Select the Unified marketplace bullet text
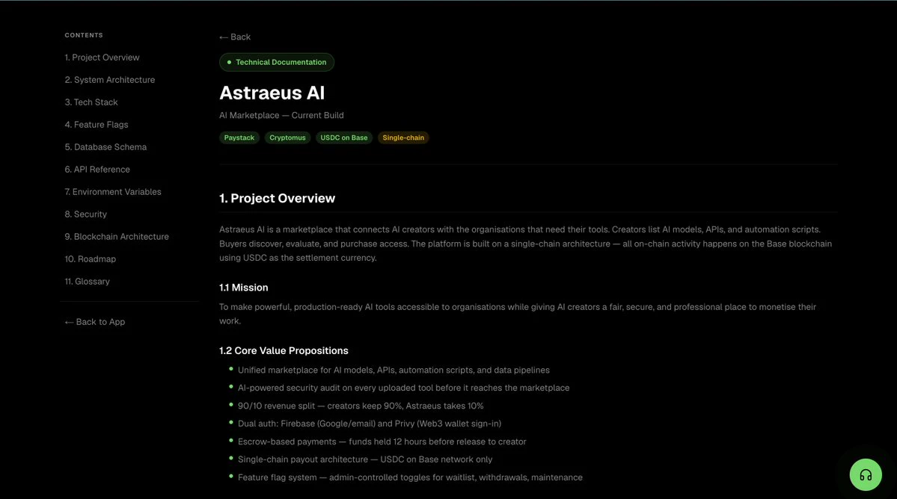Viewport: 897px width, 499px height. coord(394,370)
